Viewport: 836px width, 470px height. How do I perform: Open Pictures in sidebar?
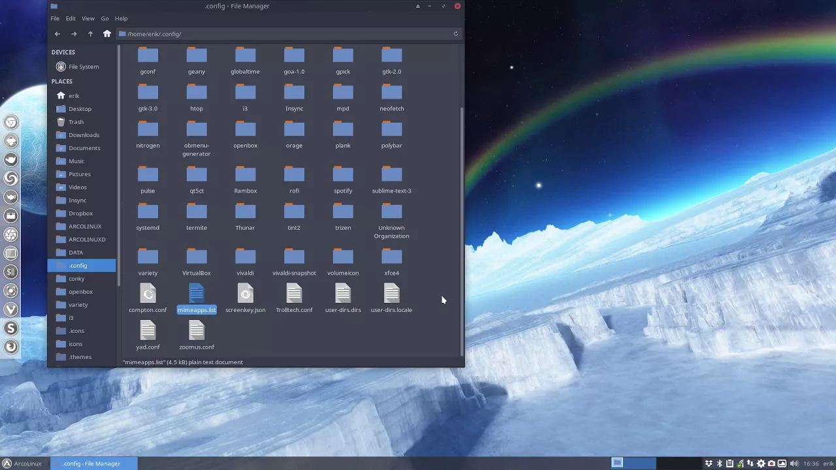[82, 174]
